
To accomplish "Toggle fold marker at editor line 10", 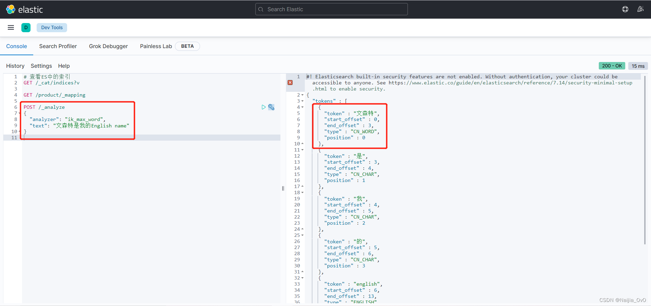I will point(20,131).
